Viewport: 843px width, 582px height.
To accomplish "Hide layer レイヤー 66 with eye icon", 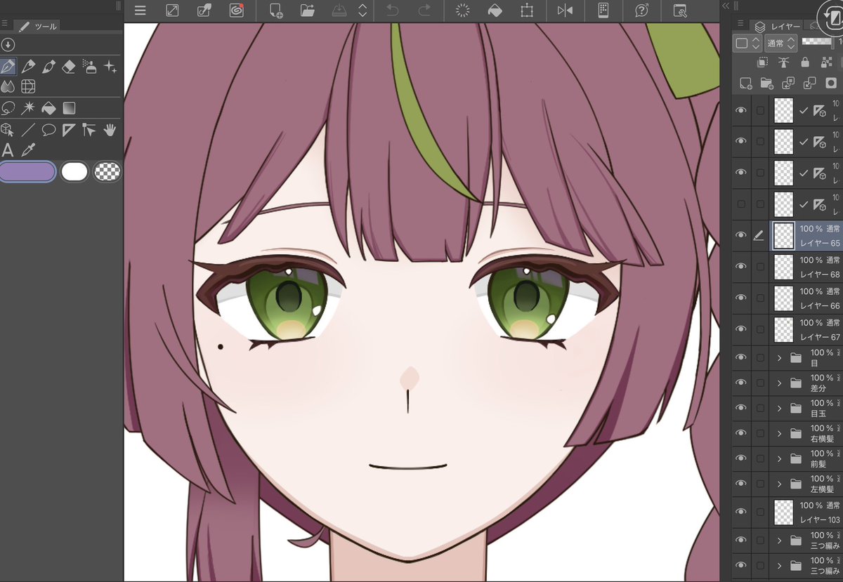I will [740, 298].
